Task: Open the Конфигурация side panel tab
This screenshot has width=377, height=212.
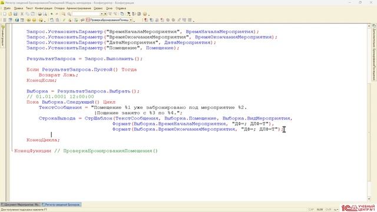Action: tap(3, 36)
